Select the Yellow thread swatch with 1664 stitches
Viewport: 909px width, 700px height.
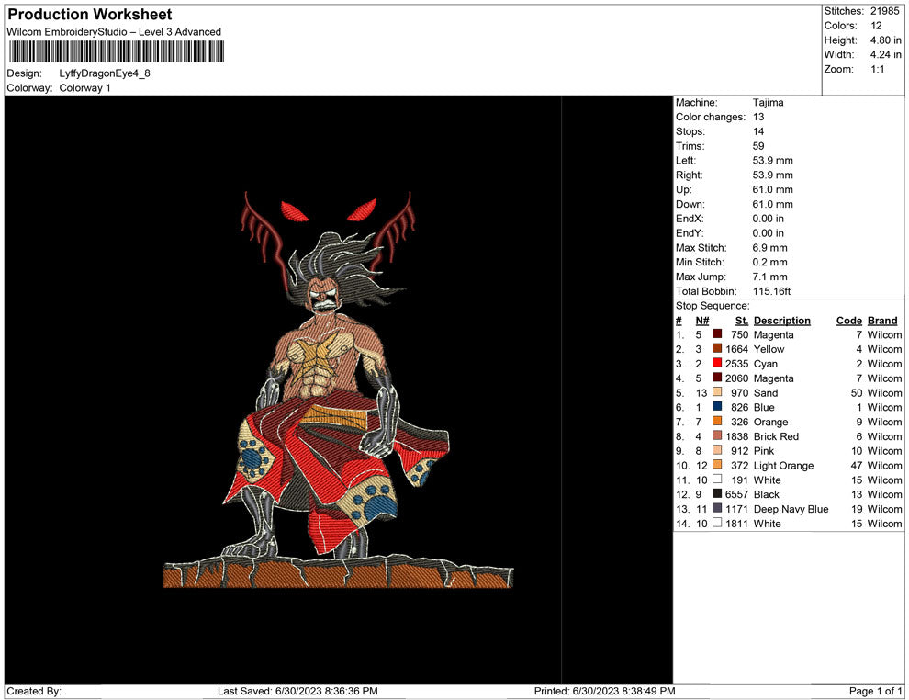pyautogui.click(x=717, y=348)
